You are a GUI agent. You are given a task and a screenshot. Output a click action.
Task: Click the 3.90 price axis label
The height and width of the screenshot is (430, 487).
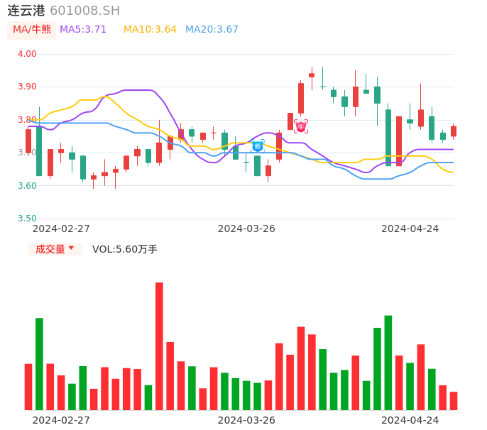click(x=27, y=87)
